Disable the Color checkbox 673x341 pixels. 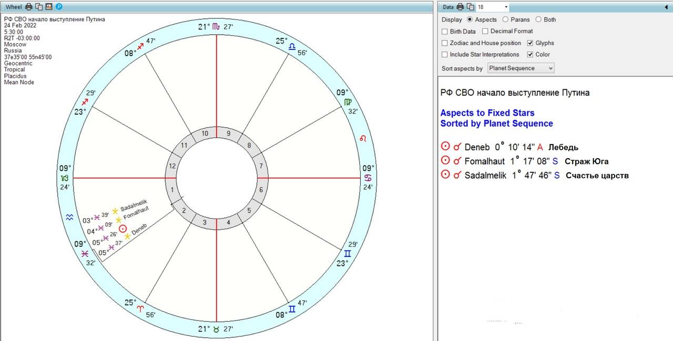(531, 55)
